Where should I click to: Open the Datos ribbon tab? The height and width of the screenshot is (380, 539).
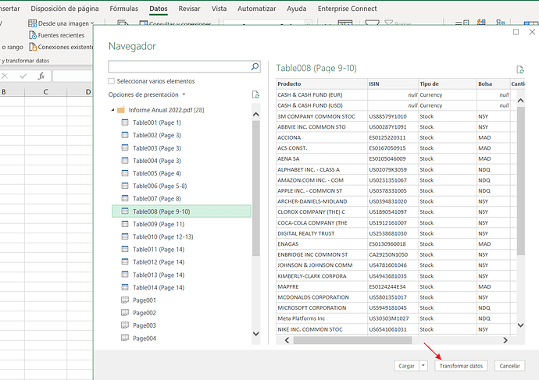click(159, 9)
